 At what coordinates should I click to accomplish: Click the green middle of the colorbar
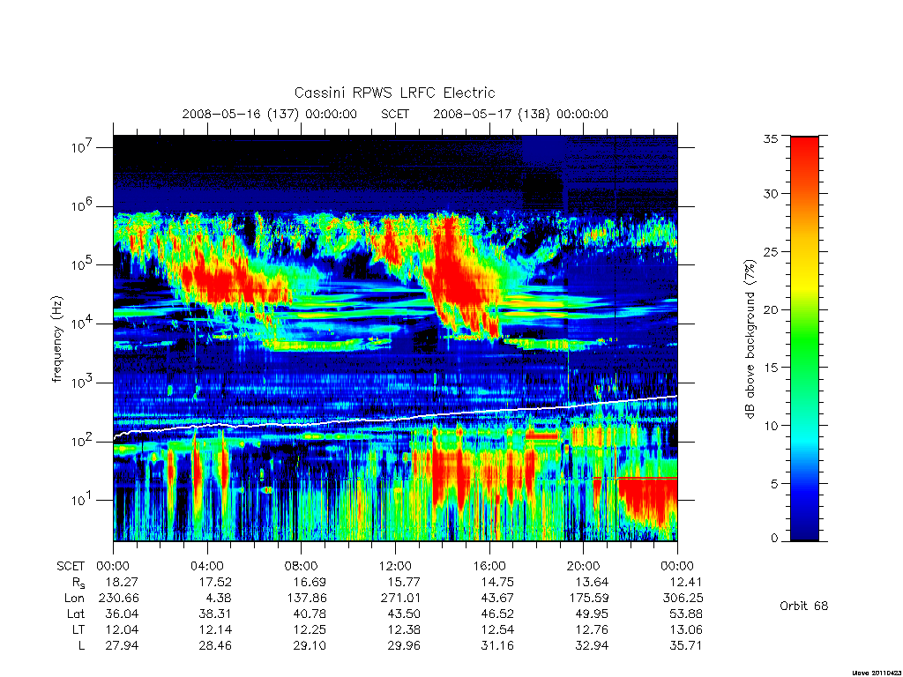804,338
